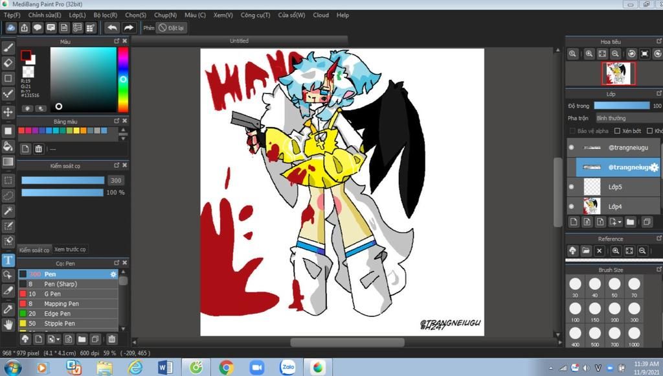
Task: Hide the Lớp4 layer
Action: 571,207
